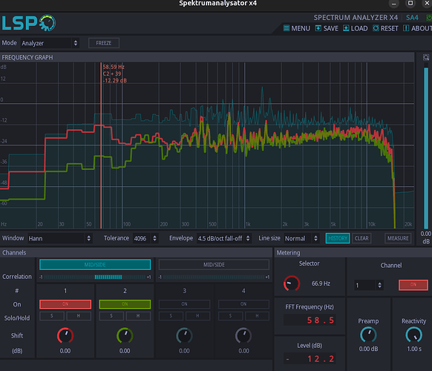Click the reset icon beside RESET
The height and width of the screenshot is (371, 432).
pos(376,28)
